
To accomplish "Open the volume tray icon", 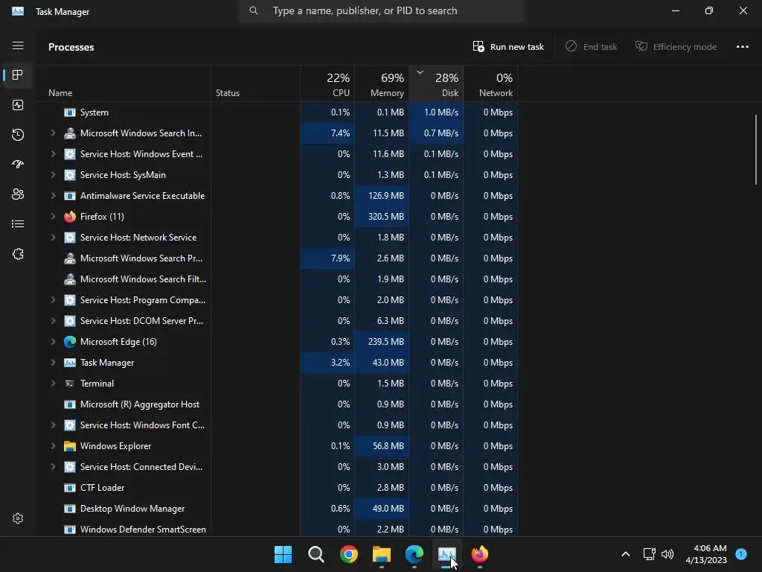I will [x=667, y=554].
